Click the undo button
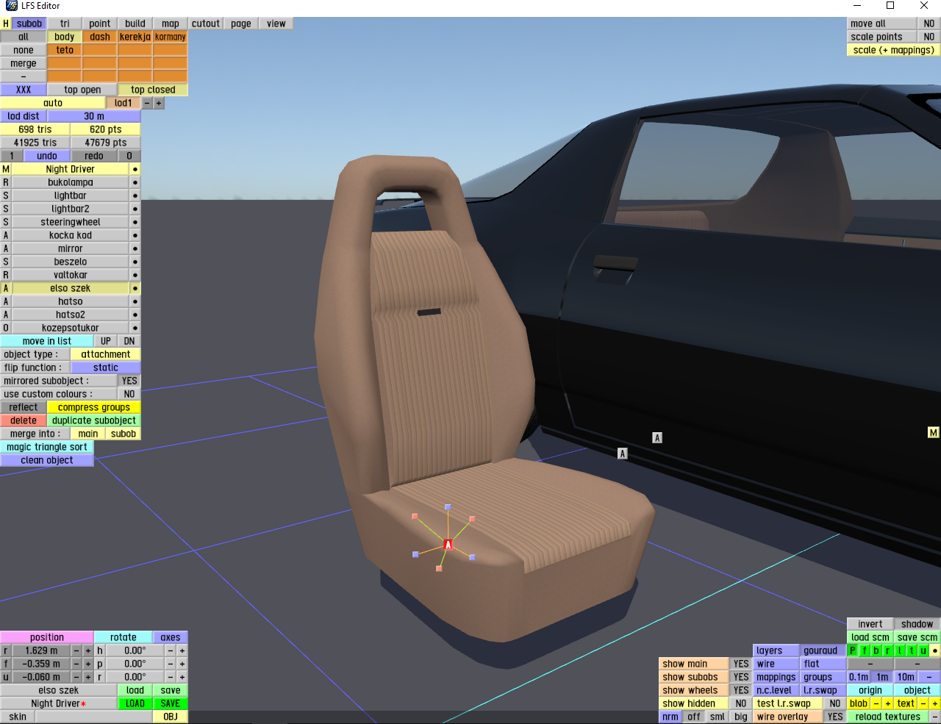 point(47,156)
